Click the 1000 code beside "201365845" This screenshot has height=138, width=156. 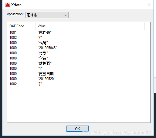[13, 48]
